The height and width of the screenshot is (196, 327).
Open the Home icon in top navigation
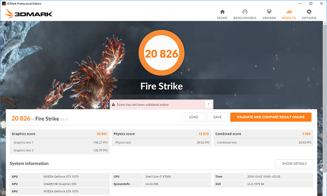(222, 11)
